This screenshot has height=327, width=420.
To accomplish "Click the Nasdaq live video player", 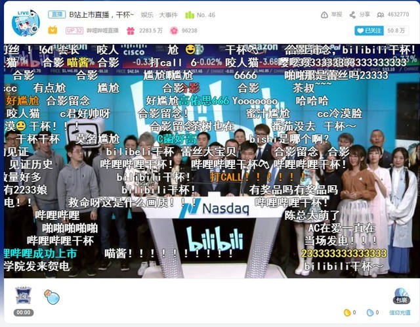I will [x=211, y=161].
